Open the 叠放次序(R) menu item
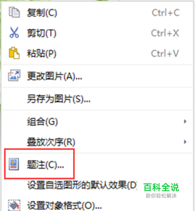The image size is (196, 211). coord(97,142)
